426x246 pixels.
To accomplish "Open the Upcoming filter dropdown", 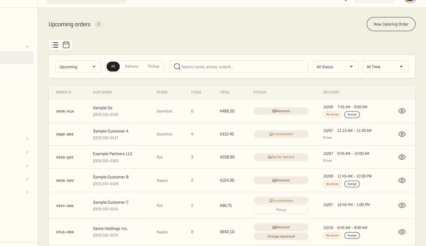I will (78, 67).
